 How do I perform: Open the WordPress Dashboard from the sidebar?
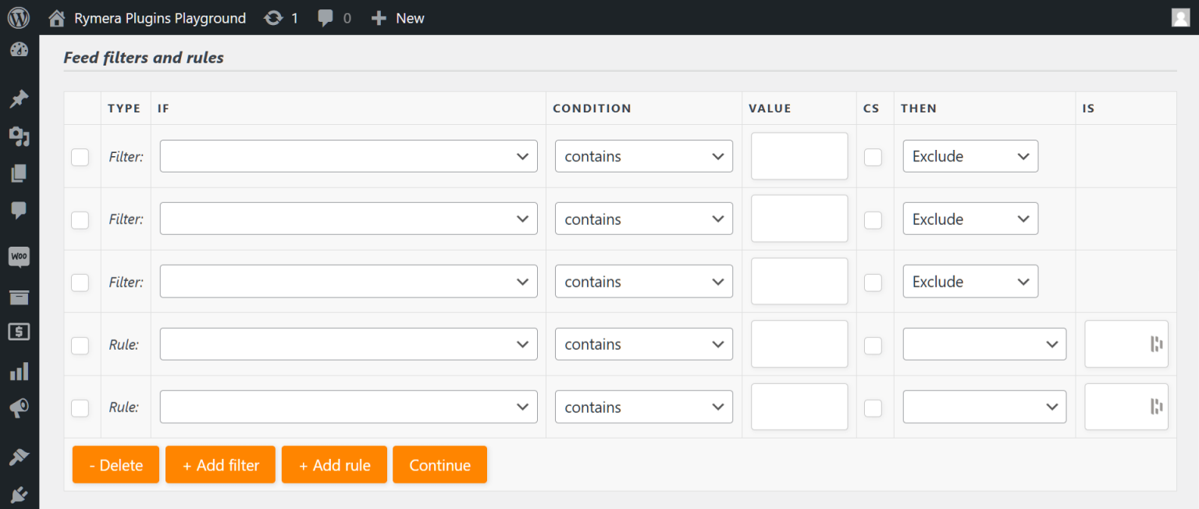[x=18, y=49]
